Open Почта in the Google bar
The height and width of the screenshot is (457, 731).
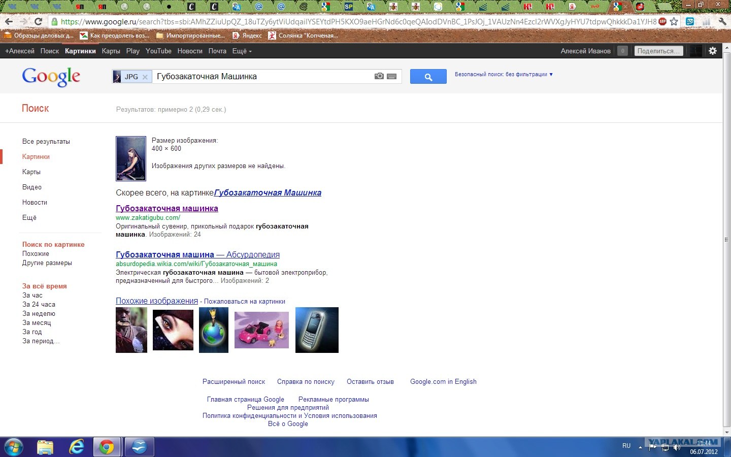[217, 51]
